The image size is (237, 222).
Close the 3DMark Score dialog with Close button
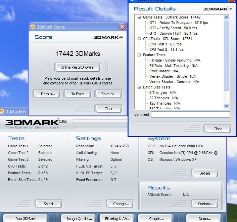(108, 109)
